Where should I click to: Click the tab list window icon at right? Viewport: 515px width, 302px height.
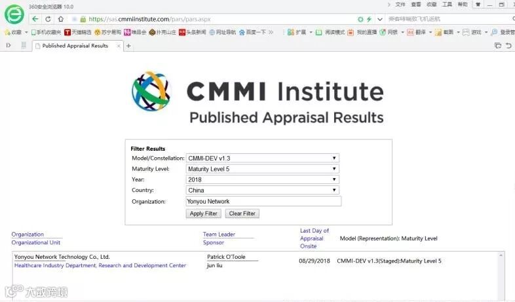tap(498, 46)
